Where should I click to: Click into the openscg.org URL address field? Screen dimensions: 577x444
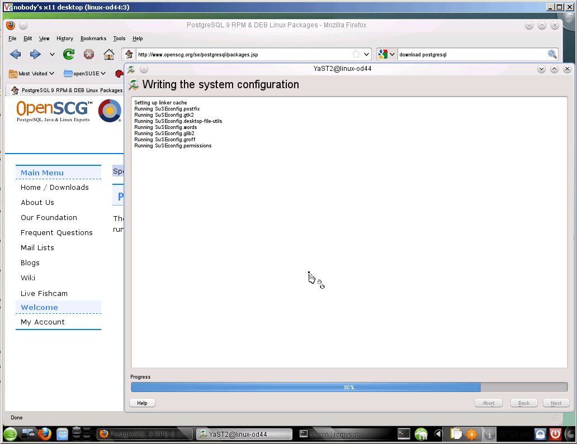[x=244, y=54]
